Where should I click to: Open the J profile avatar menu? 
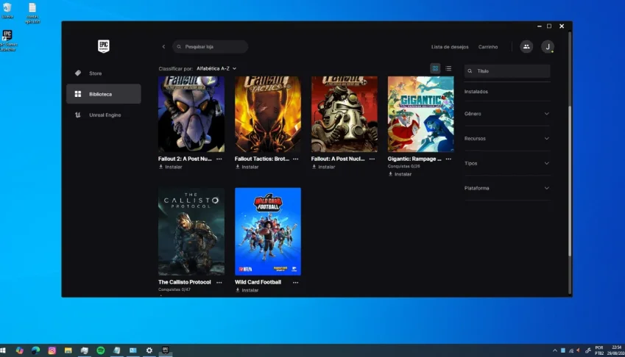point(548,46)
